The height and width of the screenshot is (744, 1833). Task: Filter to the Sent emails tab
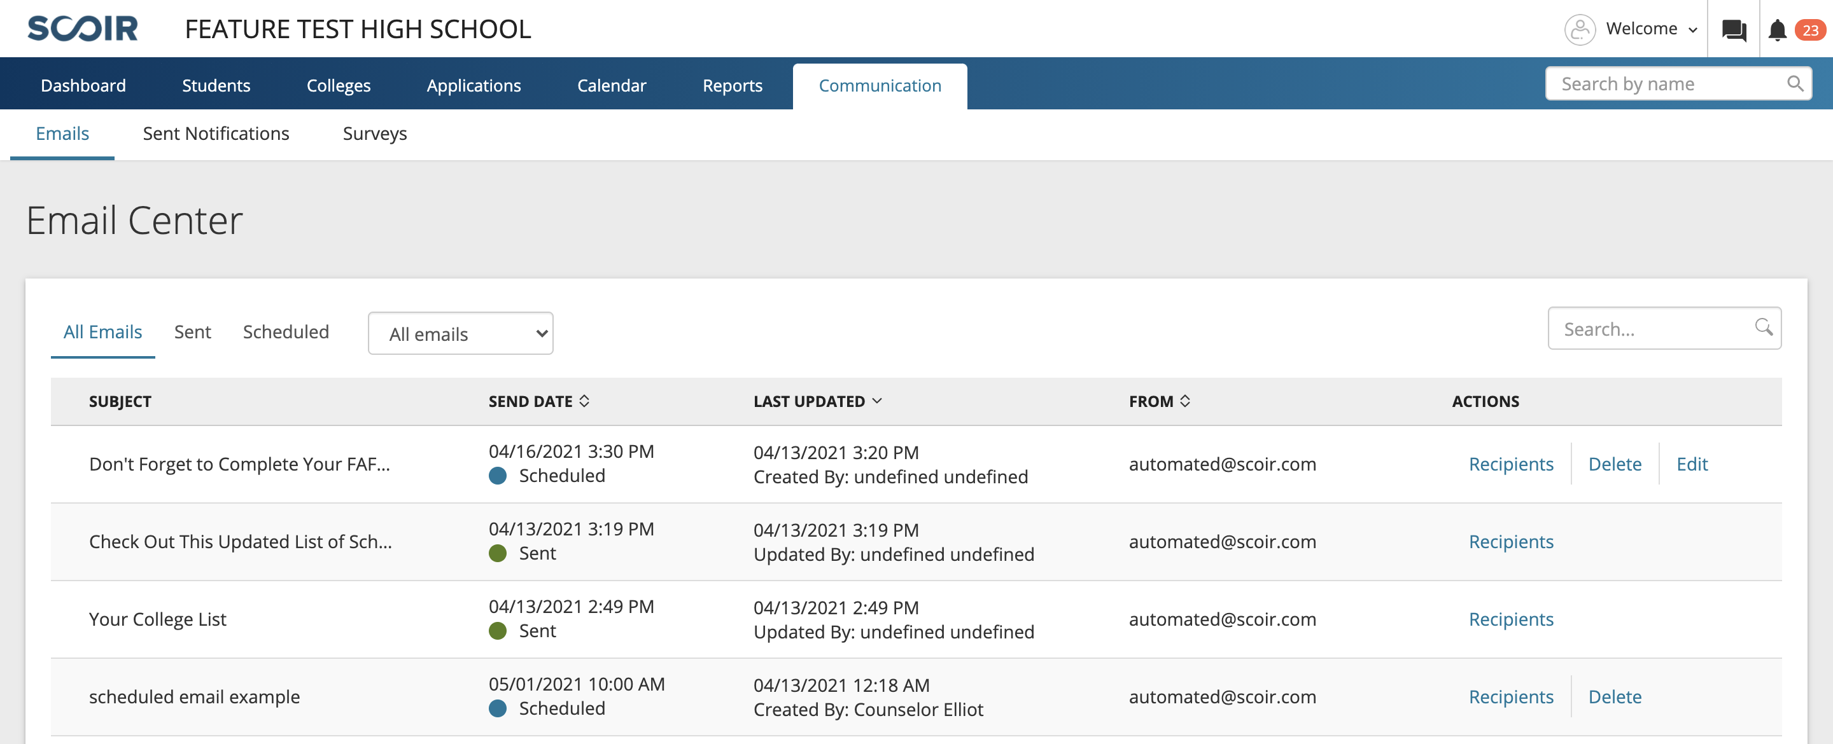[192, 332]
